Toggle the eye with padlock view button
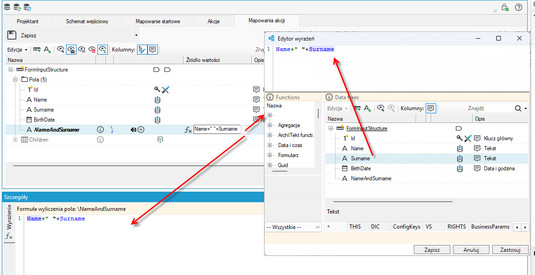This screenshot has width=535, height=275. click(71, 50)
